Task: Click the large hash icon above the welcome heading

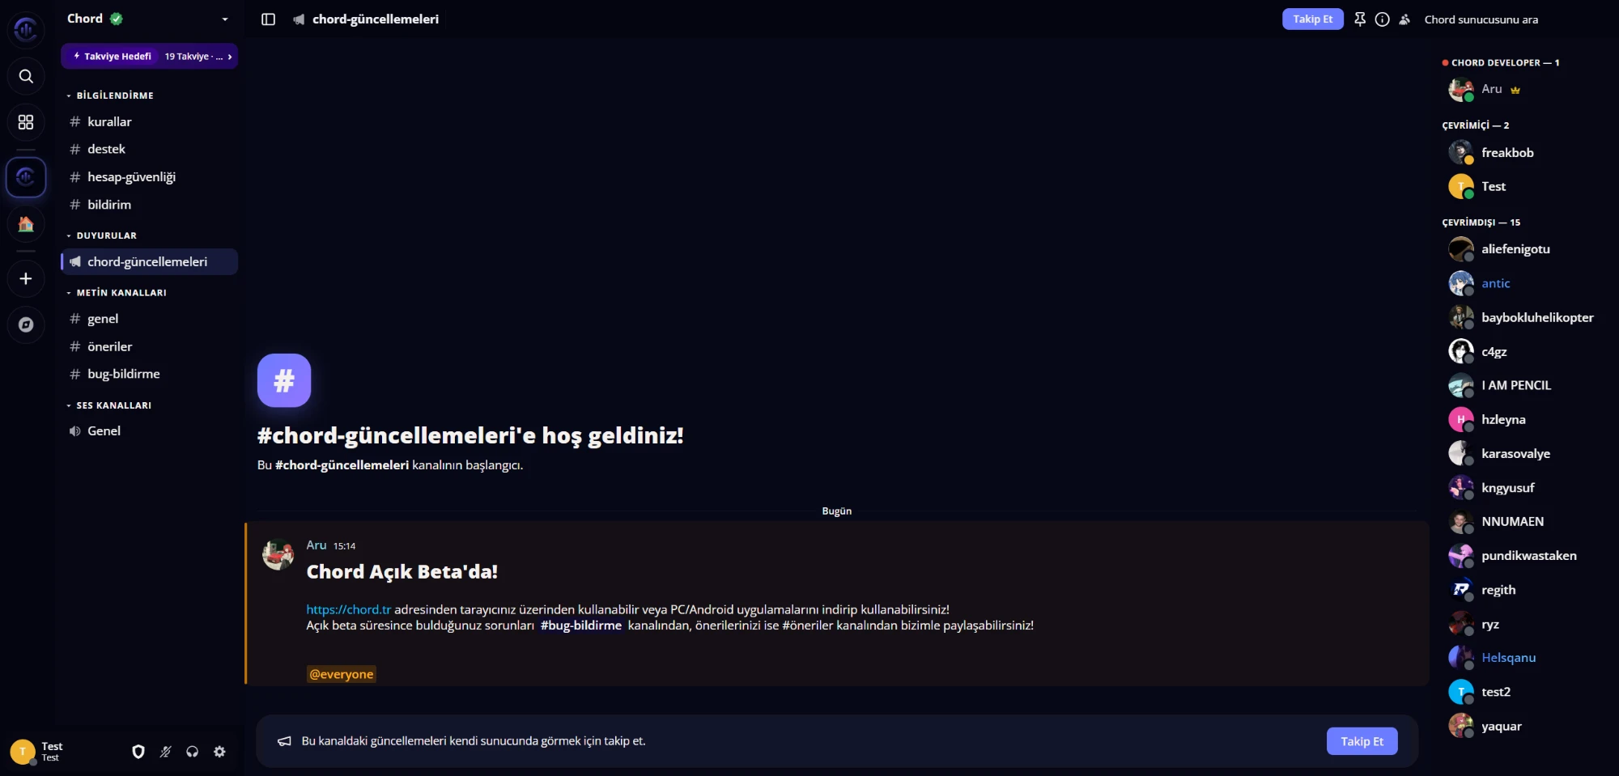Action: pyautogui.click(x=284, y=380)
